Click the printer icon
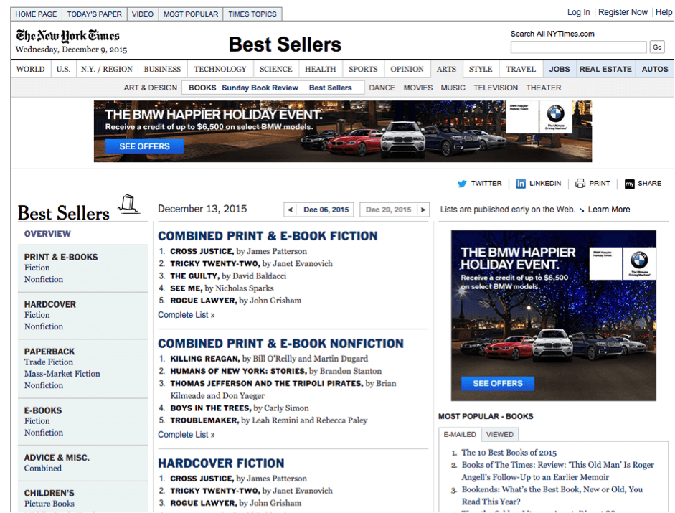675x513 pixels. [580, 184]
